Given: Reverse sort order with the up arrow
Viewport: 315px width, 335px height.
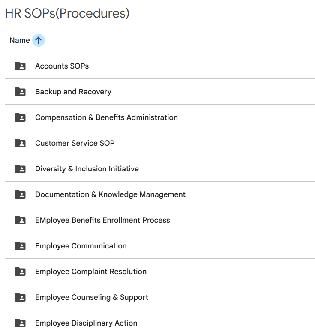Looking at the screenshot, I should tap(39, 40).
